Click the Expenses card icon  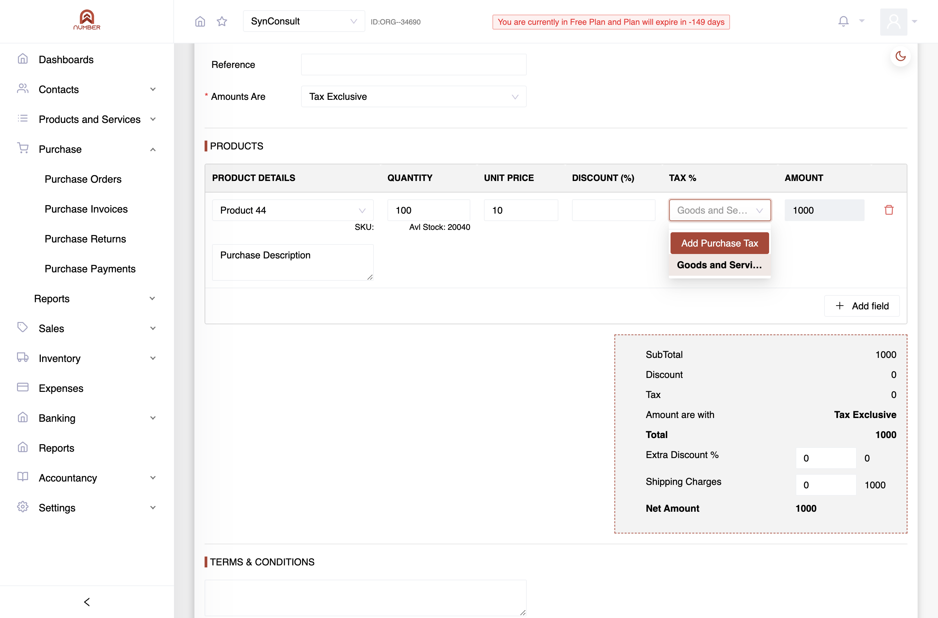[x=23, y=387]
